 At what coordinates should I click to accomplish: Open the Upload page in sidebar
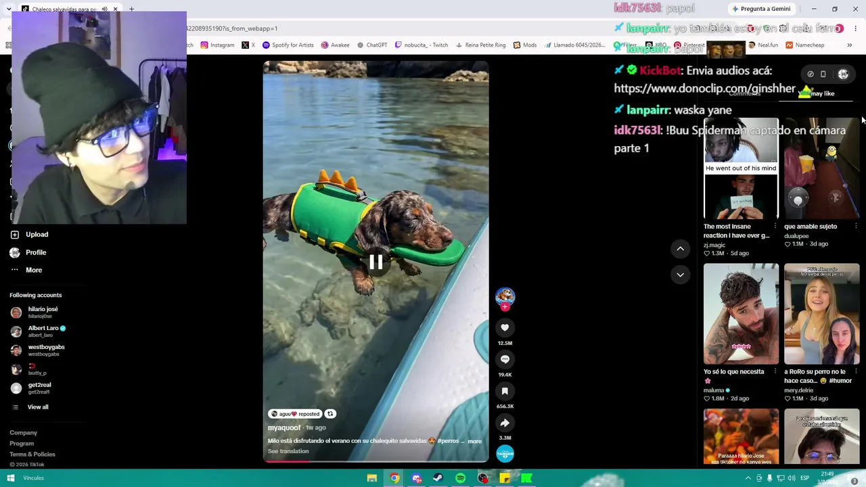pyautogui.click(x=29, y=235)
